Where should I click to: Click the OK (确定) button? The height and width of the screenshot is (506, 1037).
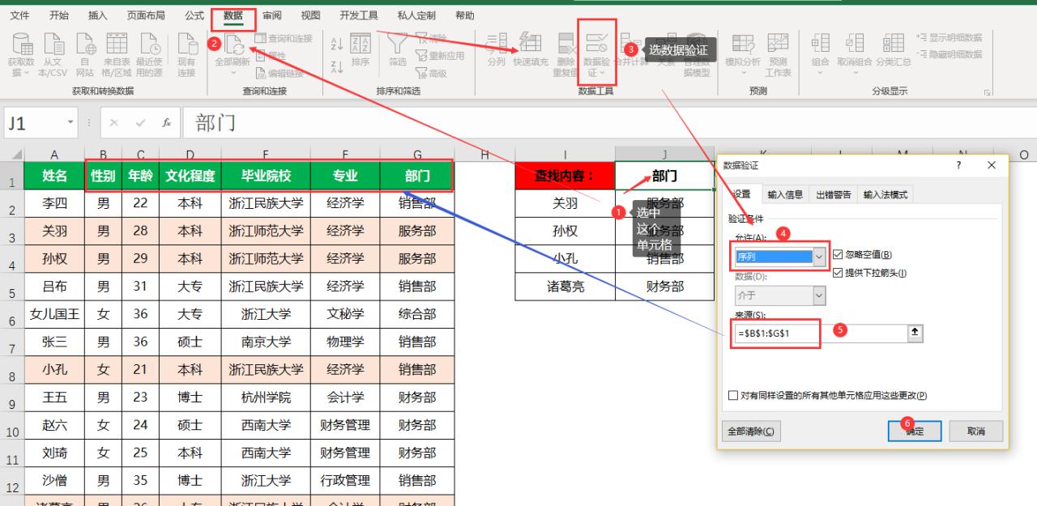click(x=915, y=432)
